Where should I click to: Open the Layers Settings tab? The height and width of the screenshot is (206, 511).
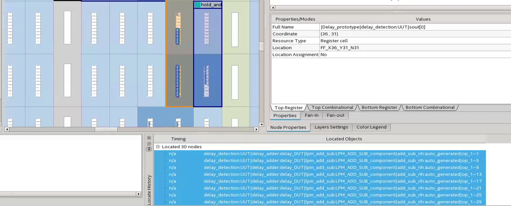331,127
